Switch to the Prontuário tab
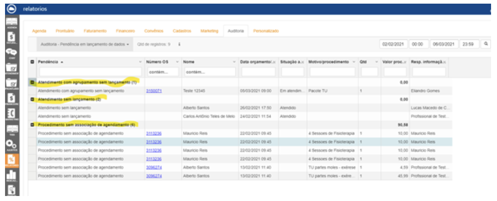 65,31
